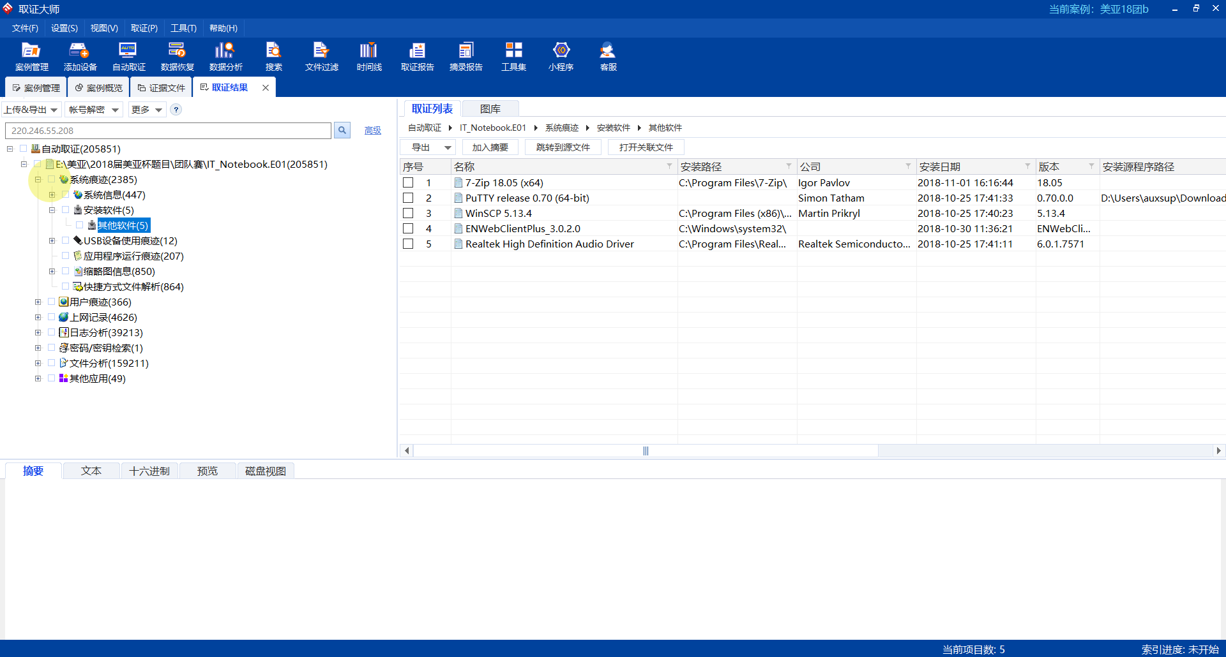
Task: Open the 文件(F) menu
Action: coord(25,28)
